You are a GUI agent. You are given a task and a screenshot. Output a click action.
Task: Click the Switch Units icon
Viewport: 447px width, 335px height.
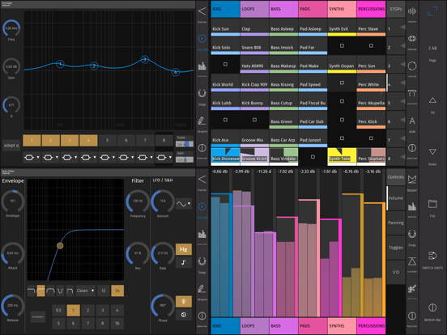tap(432, 256)
